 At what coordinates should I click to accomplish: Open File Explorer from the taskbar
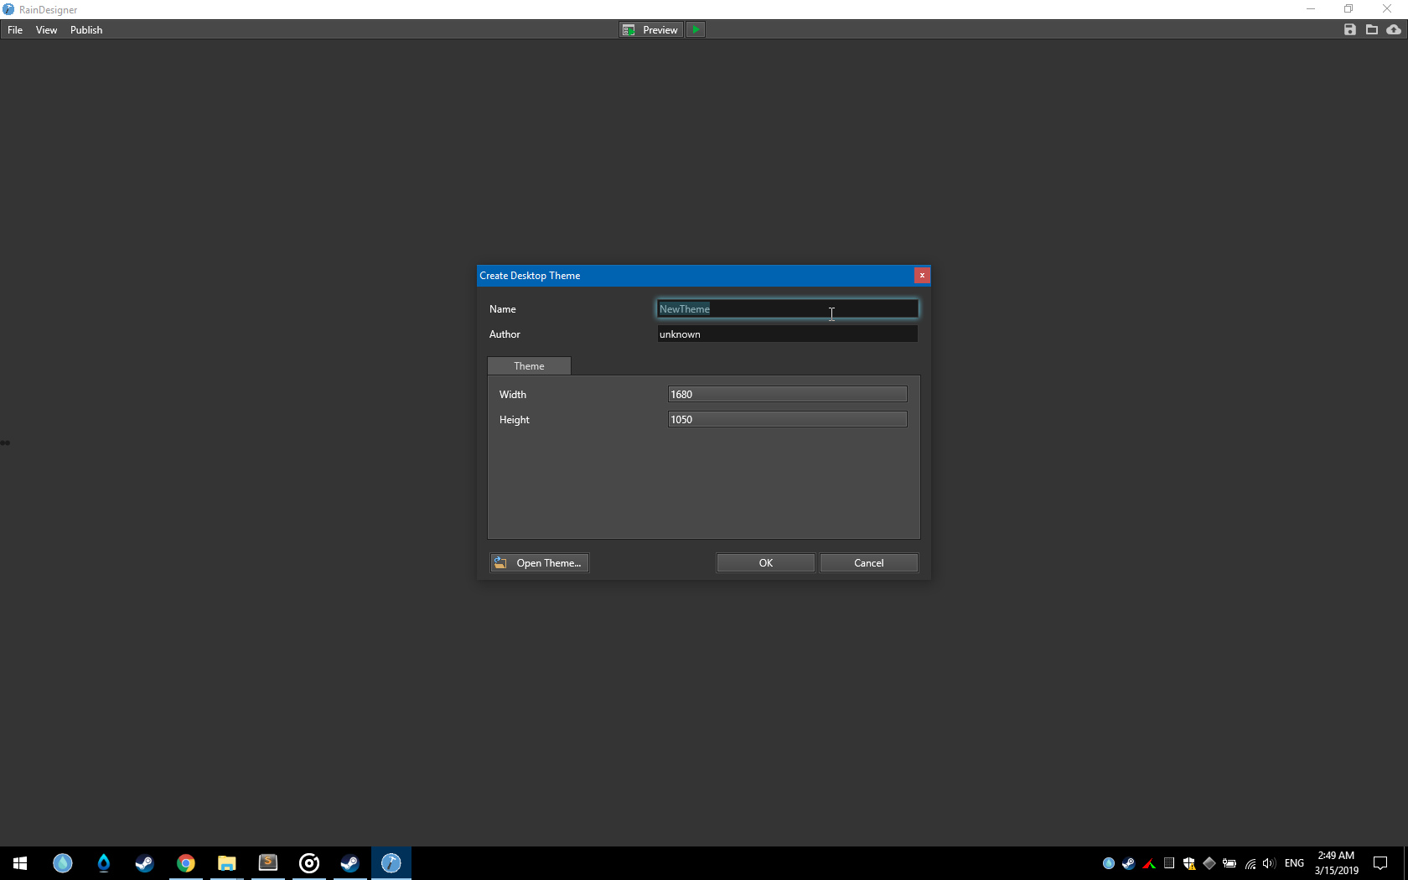pos(227,863)
